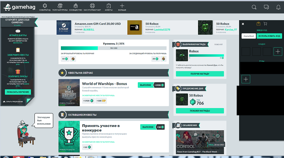Viewport: 284px width, 158px height.
Task: Click the Amazon gift card thumbnail
Action: (135, 27)
